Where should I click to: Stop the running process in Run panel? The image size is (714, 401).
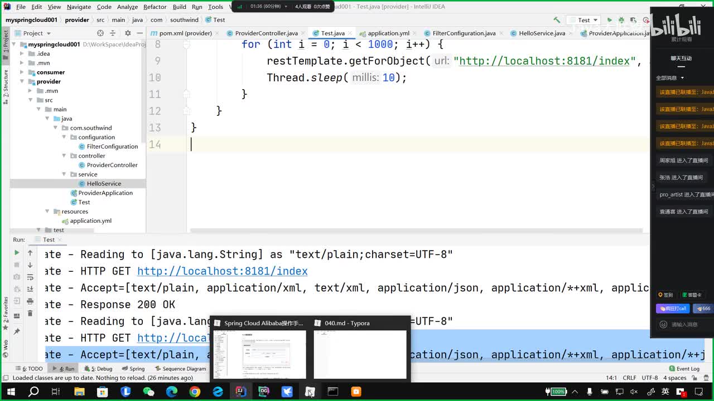pos(17,265)
